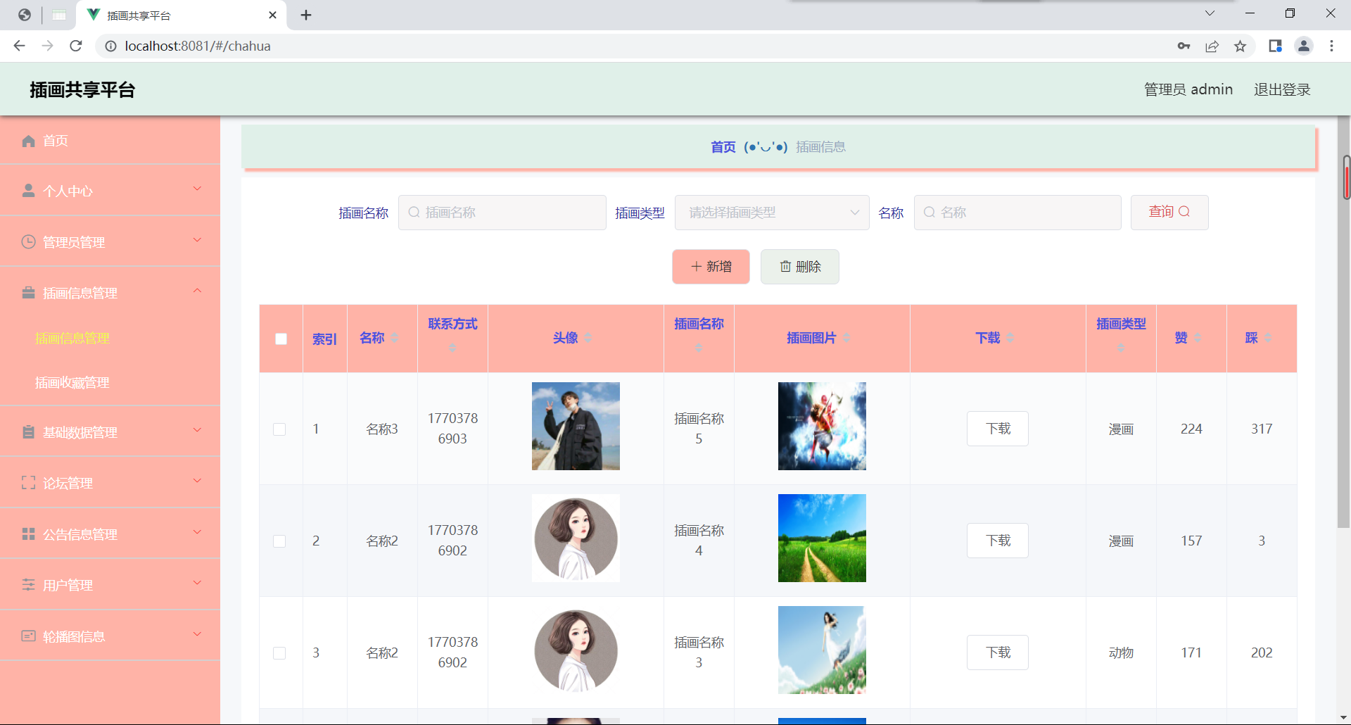The height and width of the screenshot is (725, 1351).
Task: Click 下载 button for 插画名称3
Action: (x=998, y=652)
